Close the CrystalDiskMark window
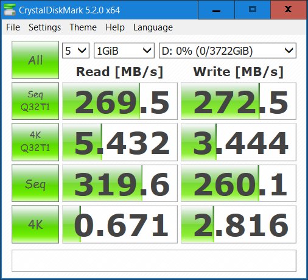308x280 pixels. tap(289, 10)
